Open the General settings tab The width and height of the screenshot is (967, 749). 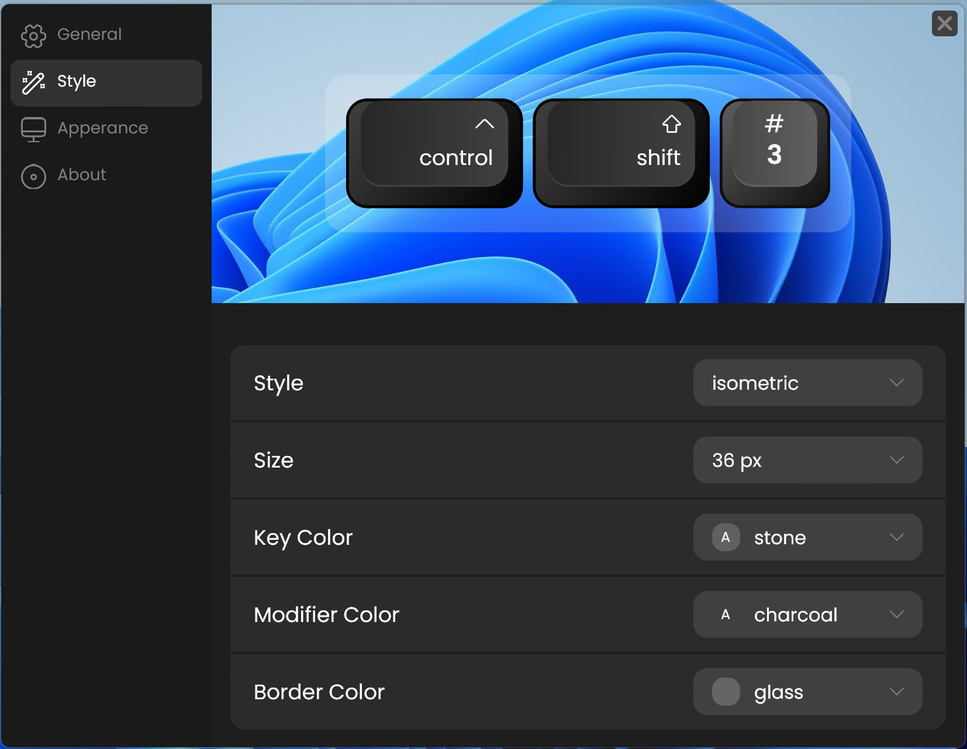pos(106,35)
